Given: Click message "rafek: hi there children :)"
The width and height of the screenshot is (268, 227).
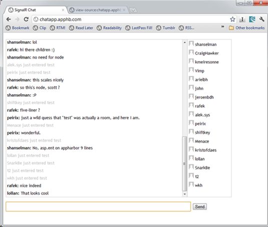Looking at the screenshot, I should [x=31, y=50].
